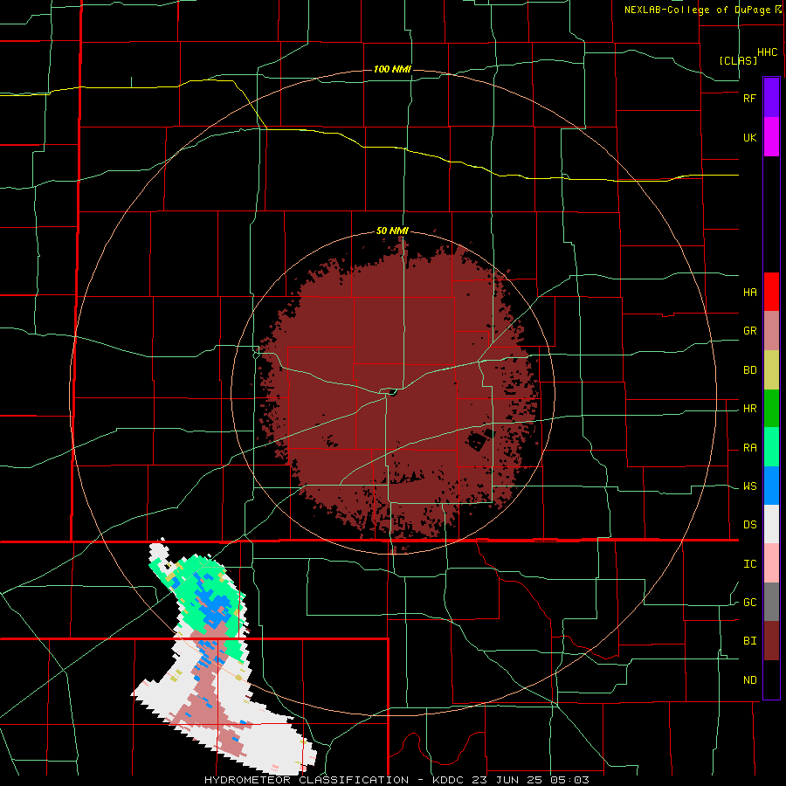Click the BD yellow legend swatch
Viewport: 786px width, 786px height.
[771, 370]
